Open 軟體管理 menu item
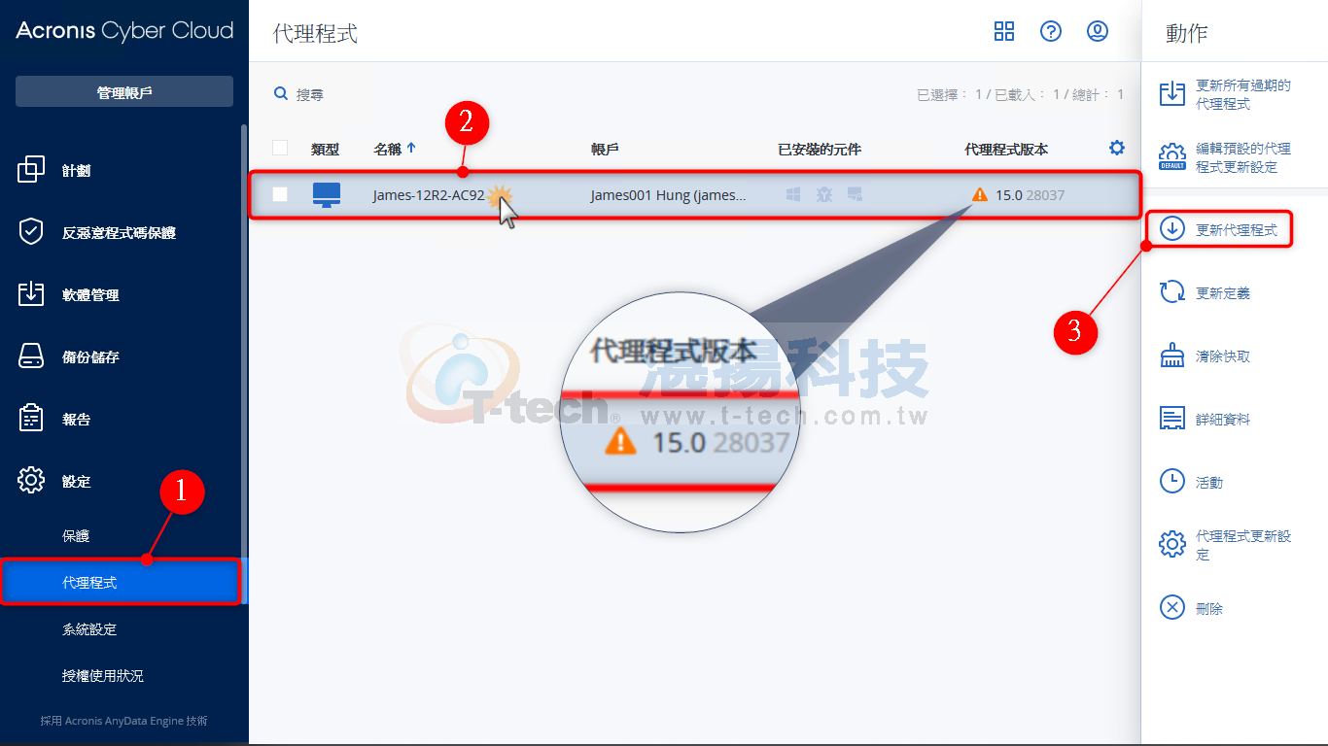Viewport: 1328px width, 746px height. click(x=90, y=295)
